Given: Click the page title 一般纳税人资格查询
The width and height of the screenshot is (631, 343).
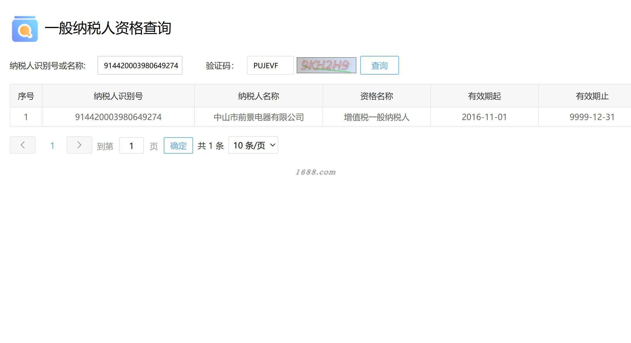Looking at the screenshot, I should pos(108,28).
